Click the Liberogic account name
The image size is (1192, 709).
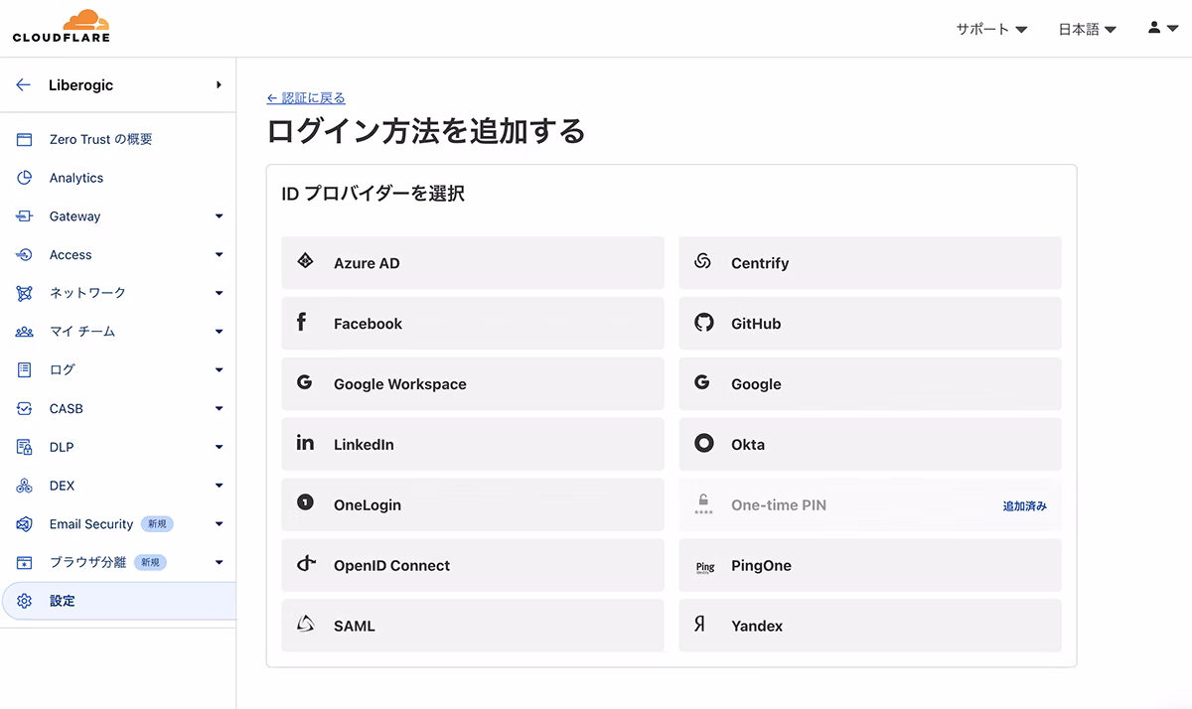pyautogui.click(x=80, y=85)
